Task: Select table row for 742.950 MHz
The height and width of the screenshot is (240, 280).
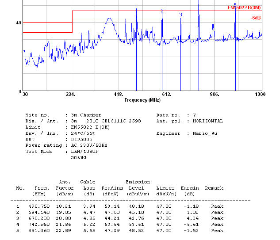Action: click(x=119, y=225)
